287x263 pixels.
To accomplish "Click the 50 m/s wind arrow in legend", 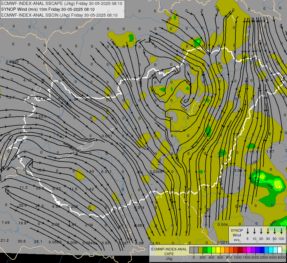I will 275,231.
